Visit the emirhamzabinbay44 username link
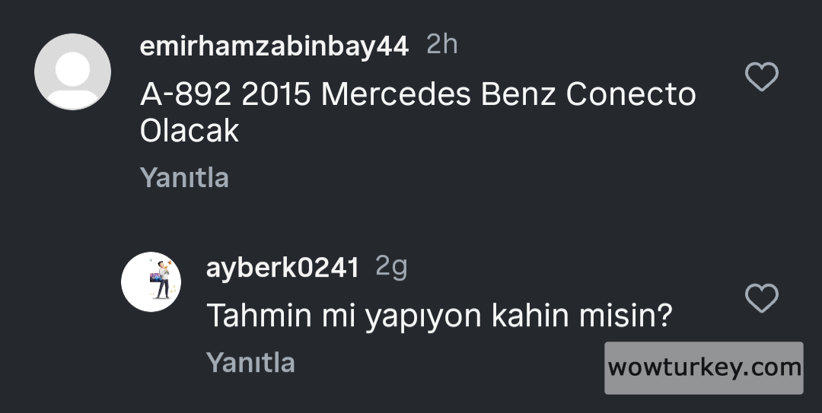This screenshot has width=822, height=413. point(274,46)
